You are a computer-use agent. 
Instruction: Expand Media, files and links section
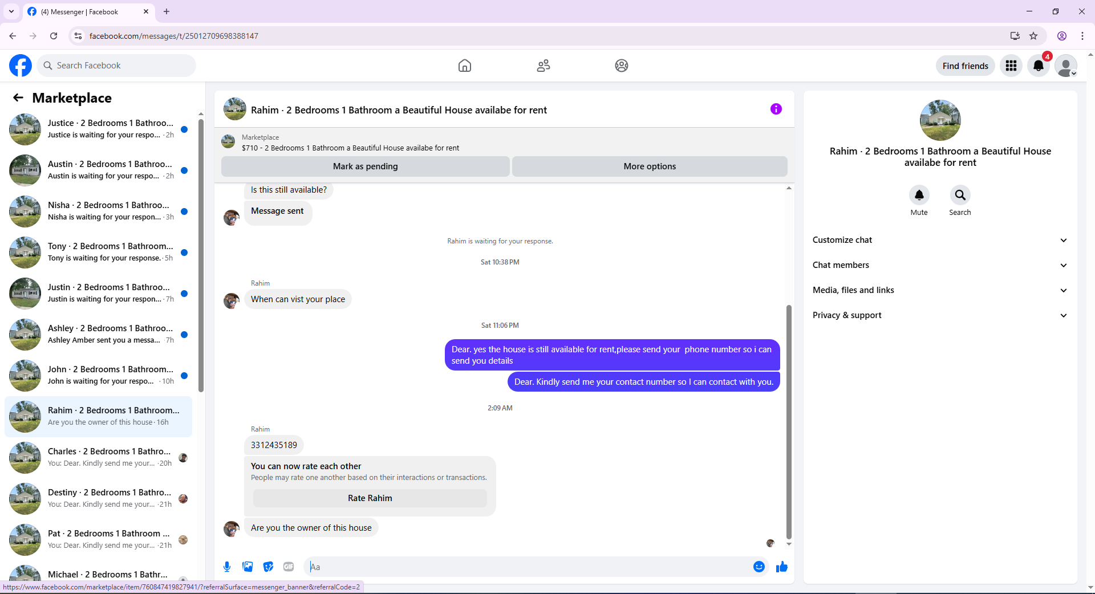(x=940, y=290)
